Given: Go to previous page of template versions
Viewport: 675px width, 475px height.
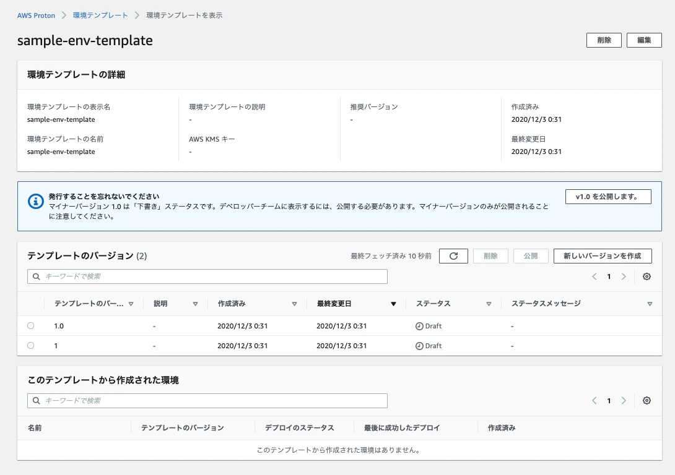Looking at the screenshot, I should coord(594,276).
